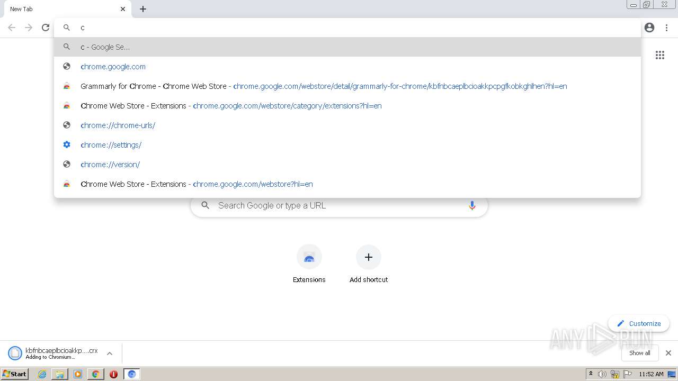This screenshot has height=381, width=678.
Task: Open the media player taskbar icon
Action: coord(78,374)
